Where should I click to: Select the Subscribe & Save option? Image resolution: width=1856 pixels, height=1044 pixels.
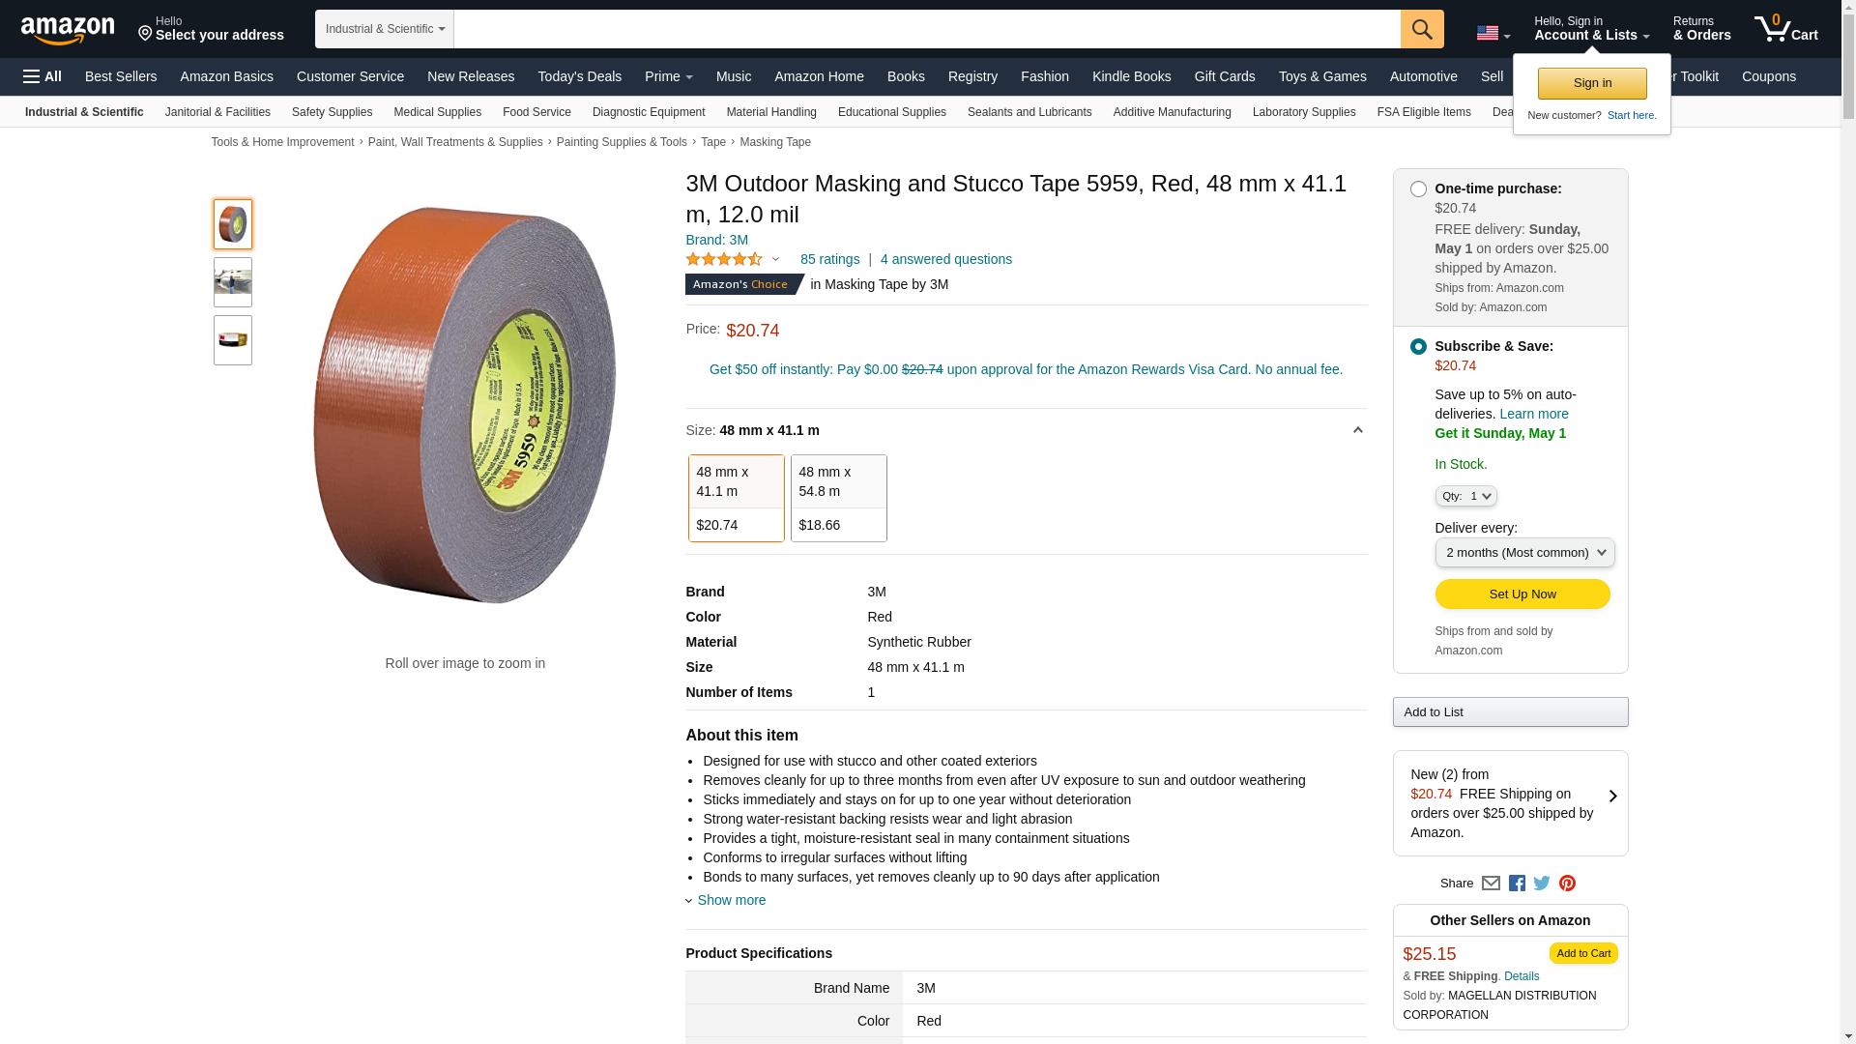click(x=1418, y=347)
